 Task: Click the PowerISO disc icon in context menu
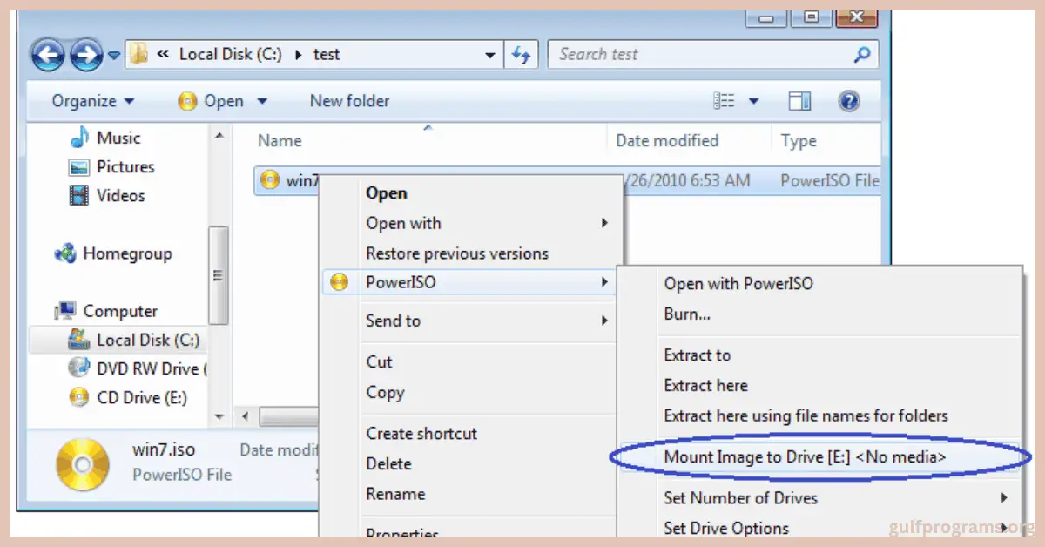pyautogui.click(x=338, y=281)
